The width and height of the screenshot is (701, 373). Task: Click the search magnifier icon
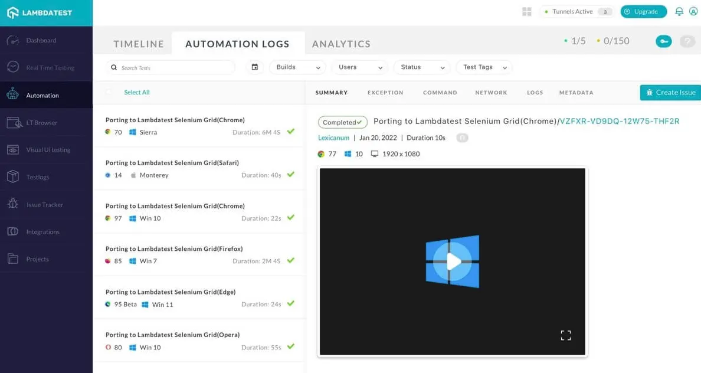click(x=114, y=67)
